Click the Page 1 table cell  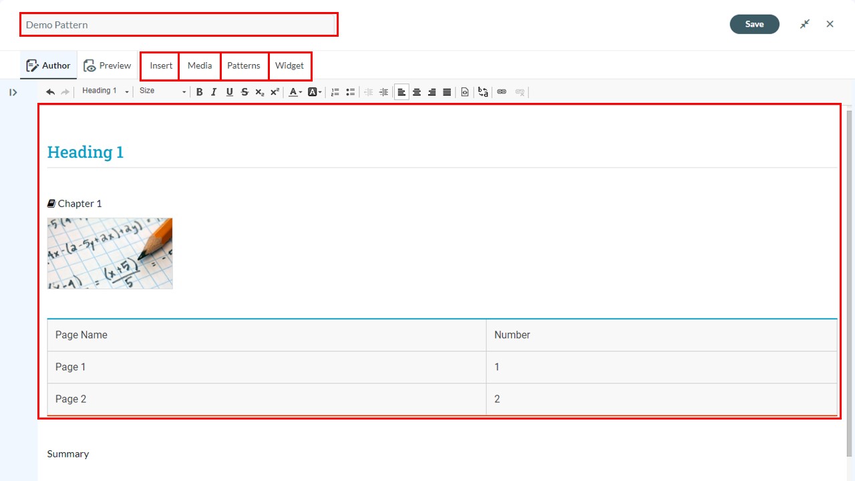[267, 367]
